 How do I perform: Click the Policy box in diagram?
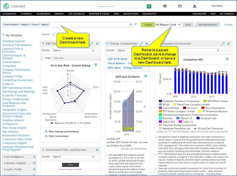(70, 165)
